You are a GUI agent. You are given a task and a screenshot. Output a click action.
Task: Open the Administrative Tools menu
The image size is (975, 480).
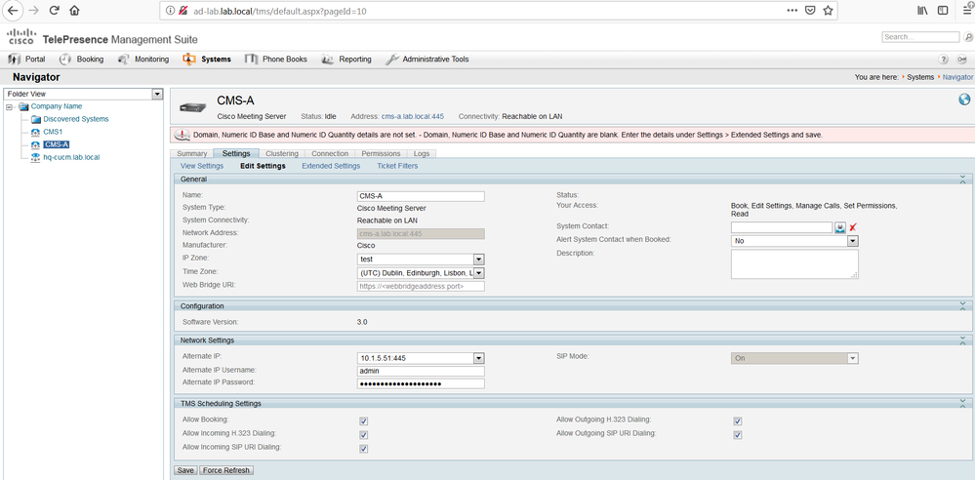427,60
